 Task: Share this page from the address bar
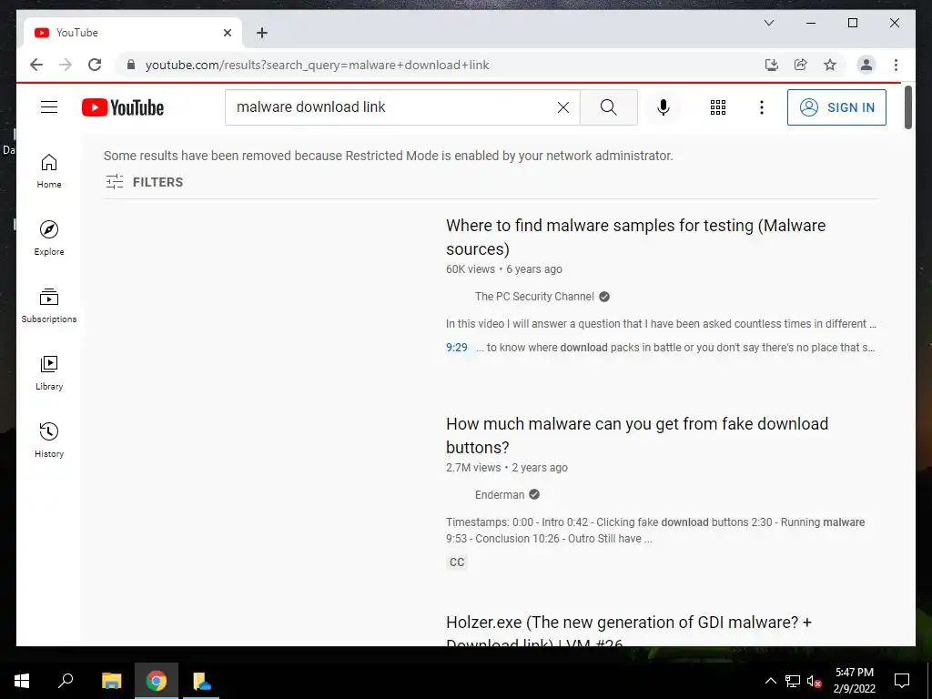801,65
